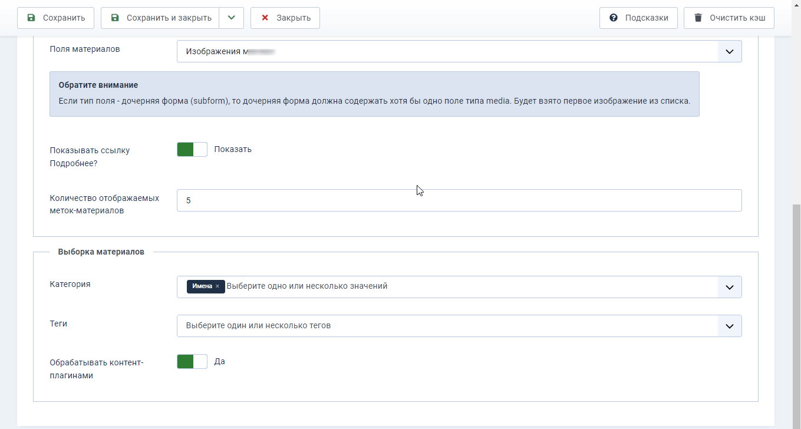Click the Очистить кэш button label

coord(737,18)
